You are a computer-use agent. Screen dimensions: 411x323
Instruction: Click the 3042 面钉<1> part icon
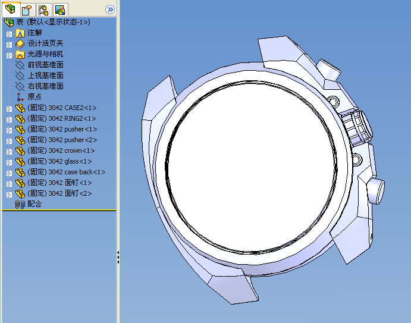click(x=20, y=183)
